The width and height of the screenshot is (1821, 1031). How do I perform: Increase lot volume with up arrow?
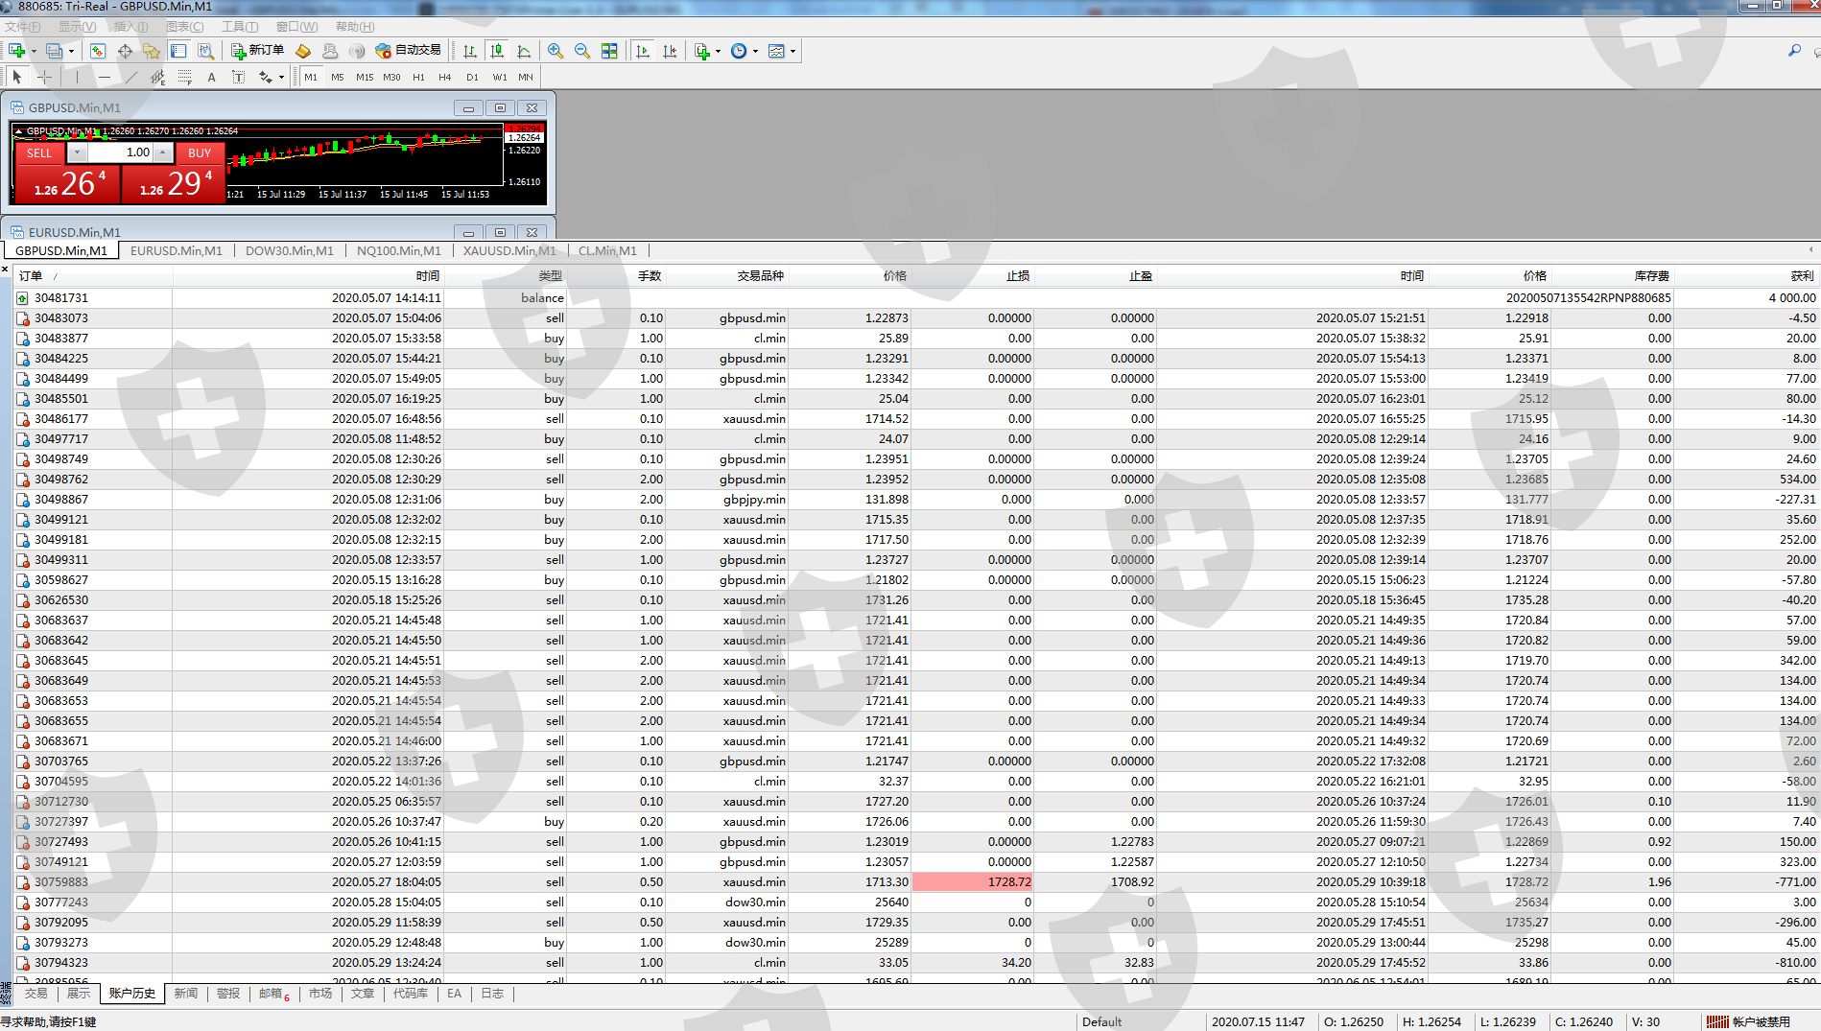(x=163, y=152)
